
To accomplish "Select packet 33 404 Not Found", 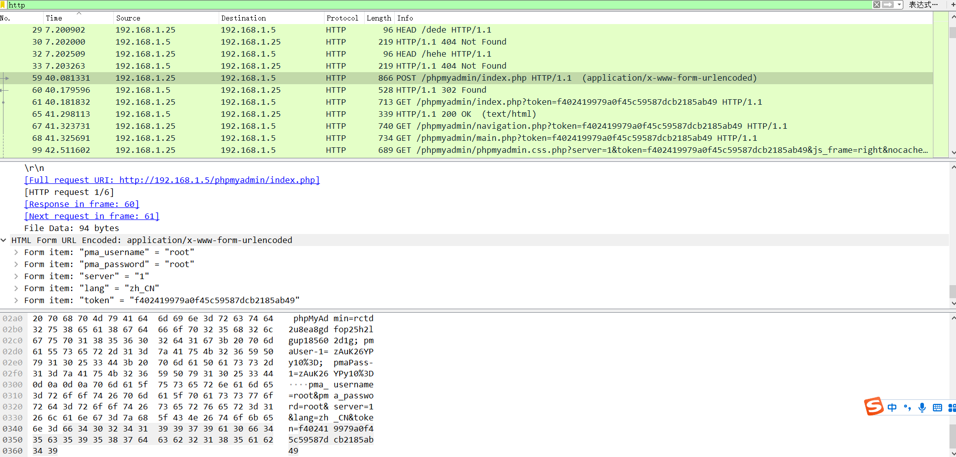I will tap(466, 66).
